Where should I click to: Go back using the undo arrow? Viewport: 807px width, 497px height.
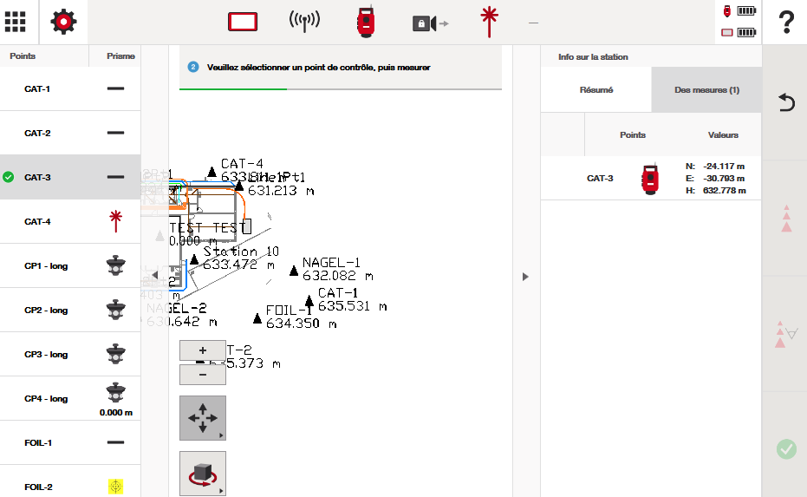tap(785, 103)
